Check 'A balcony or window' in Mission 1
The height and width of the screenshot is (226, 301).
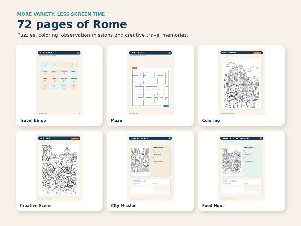153,151
